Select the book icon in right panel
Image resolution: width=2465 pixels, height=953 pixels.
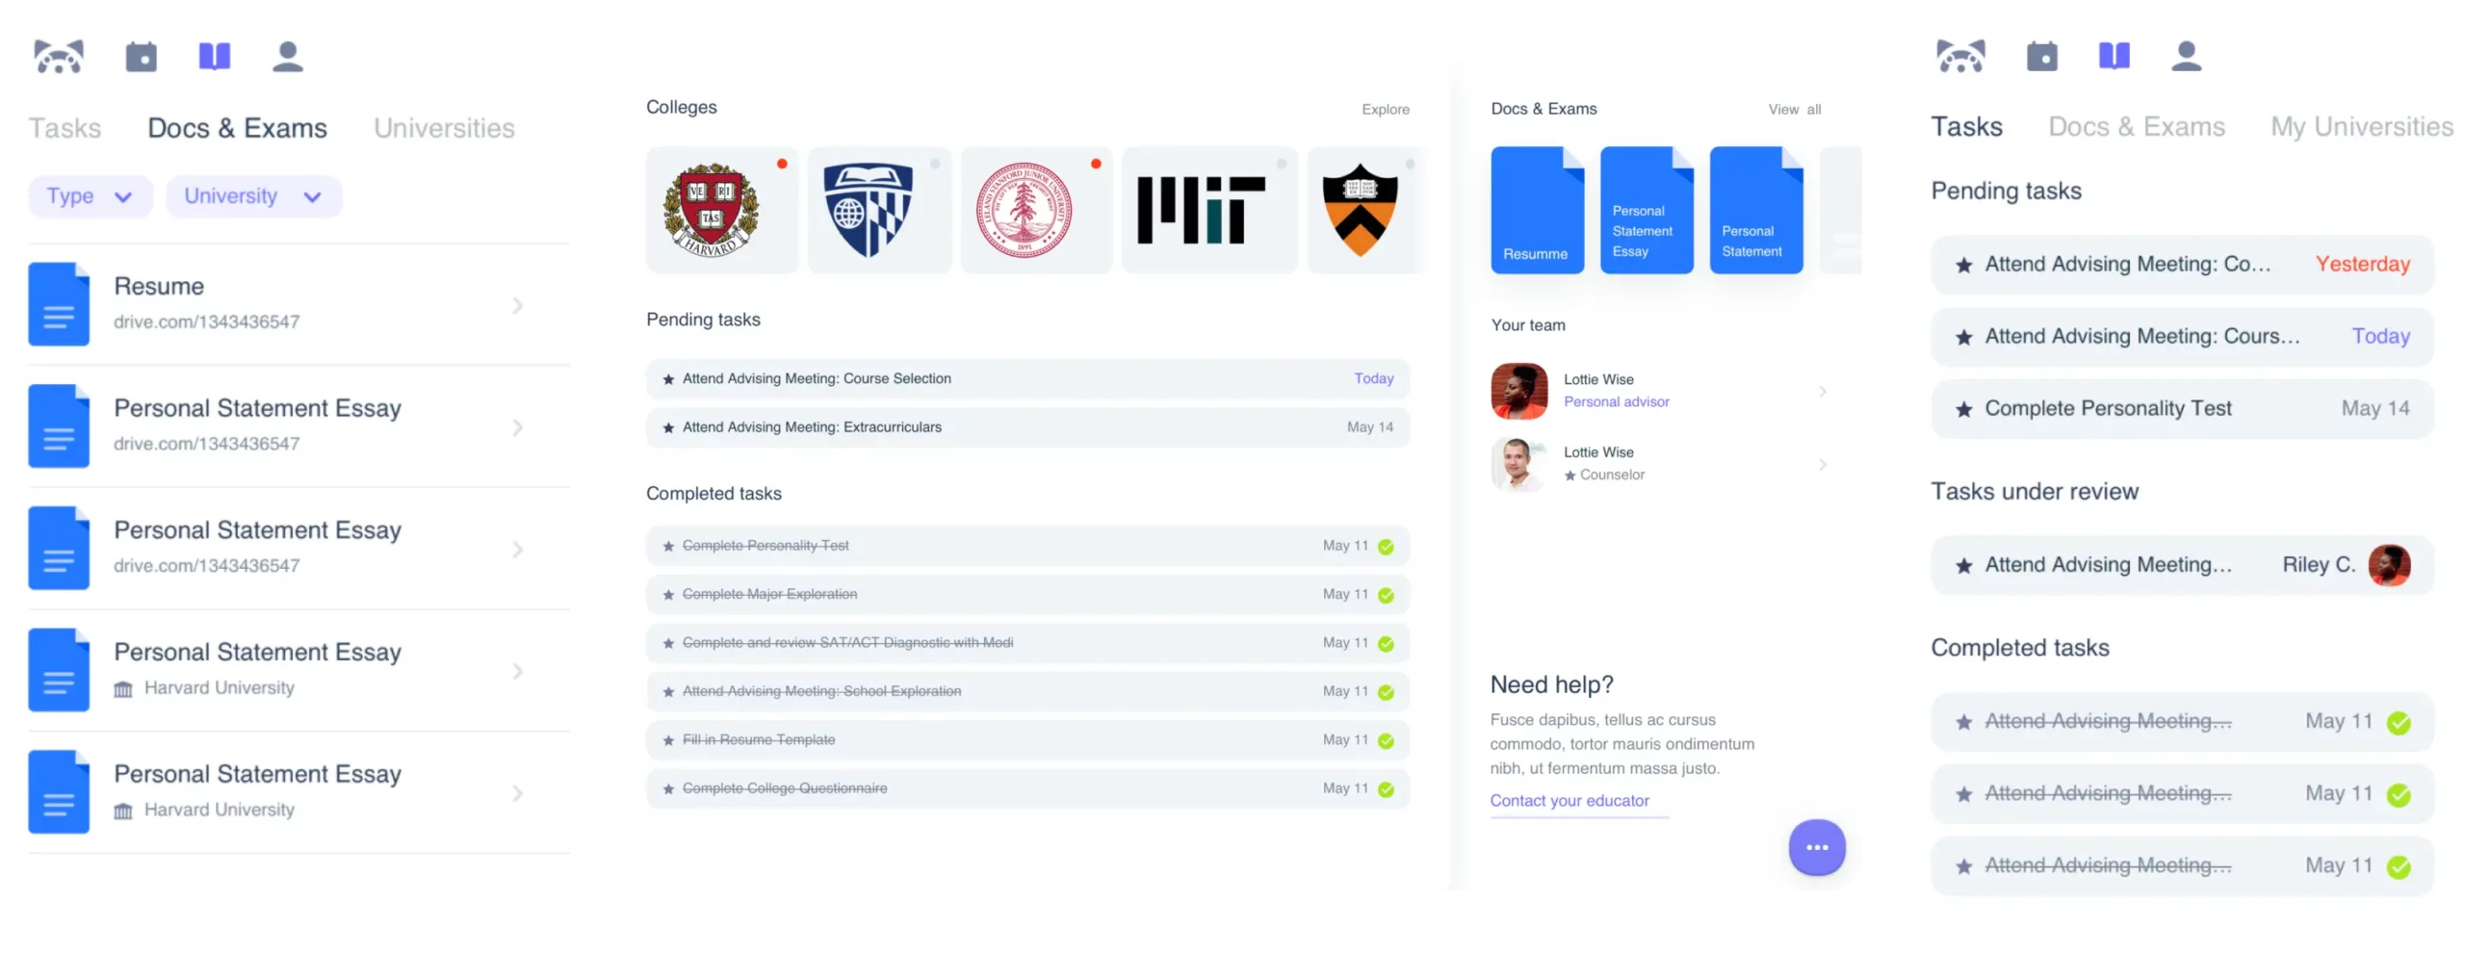pyautogui.click(x=2114, y=56)
